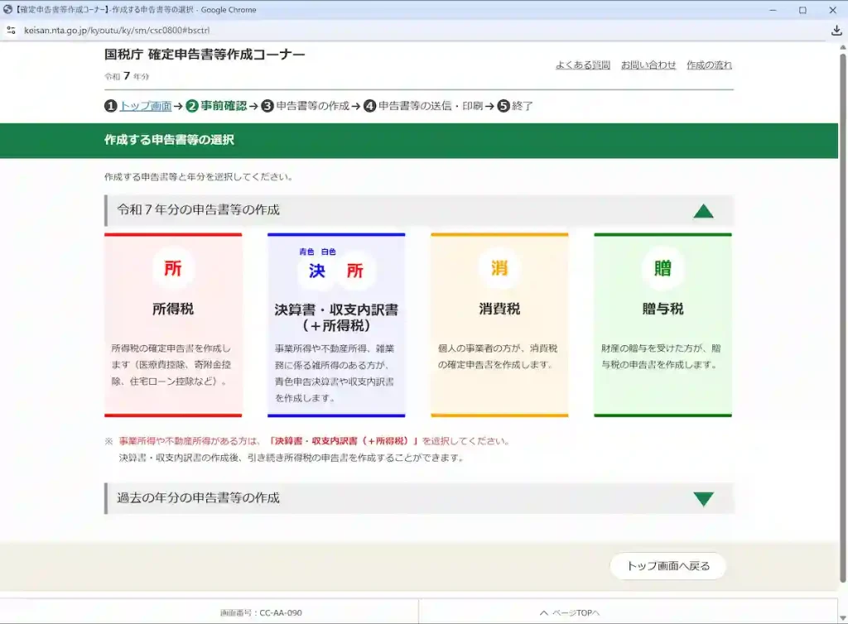Click the scrollbar up arrow on the right

click(841, 46)
